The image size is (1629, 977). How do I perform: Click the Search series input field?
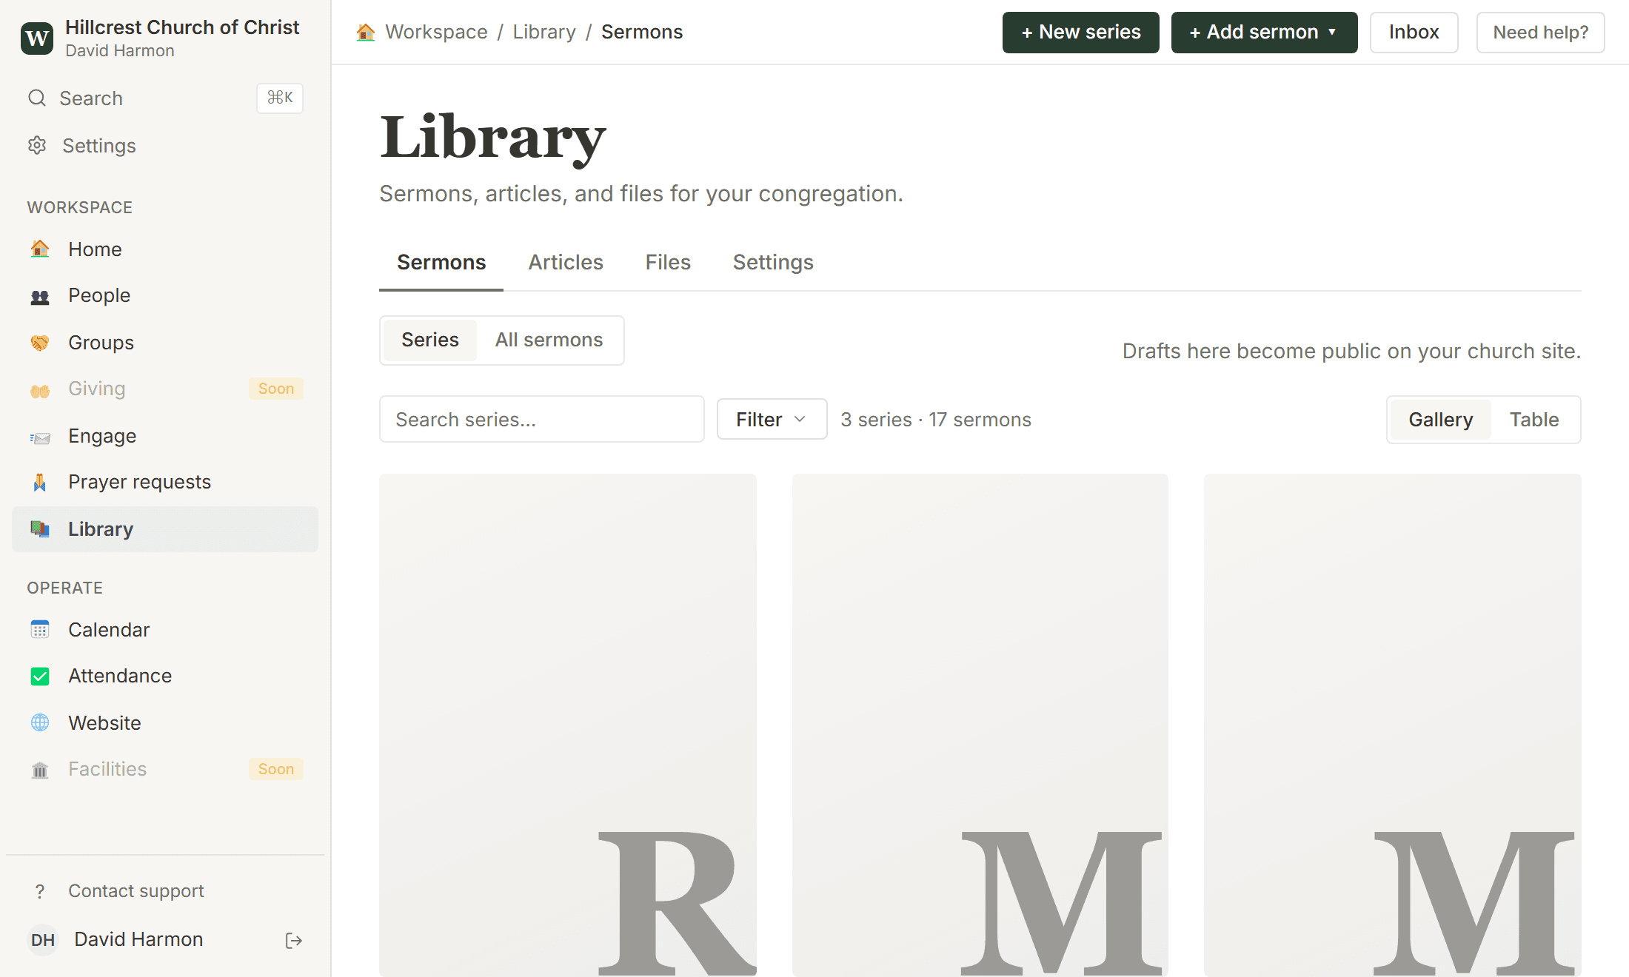click(x=542, y=420)
